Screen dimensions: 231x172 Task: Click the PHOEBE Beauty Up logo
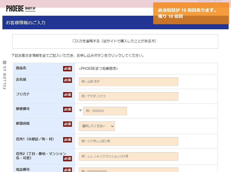coord(21,9)
